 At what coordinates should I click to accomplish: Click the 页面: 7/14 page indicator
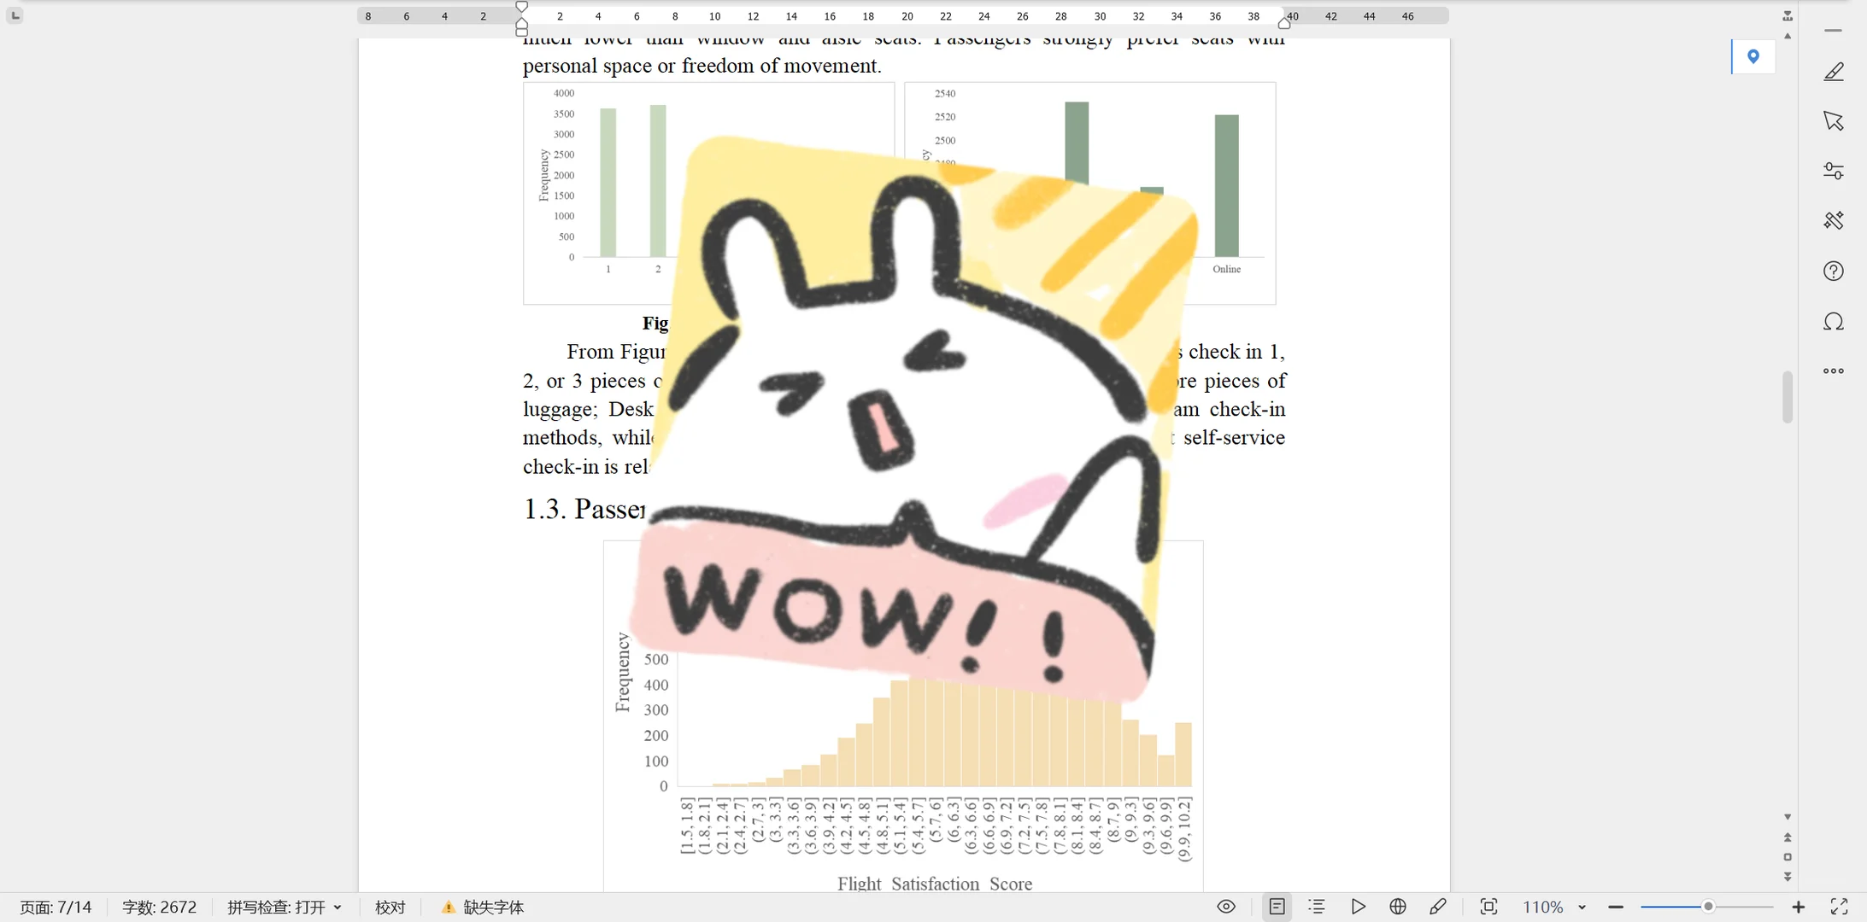(56, 907)
